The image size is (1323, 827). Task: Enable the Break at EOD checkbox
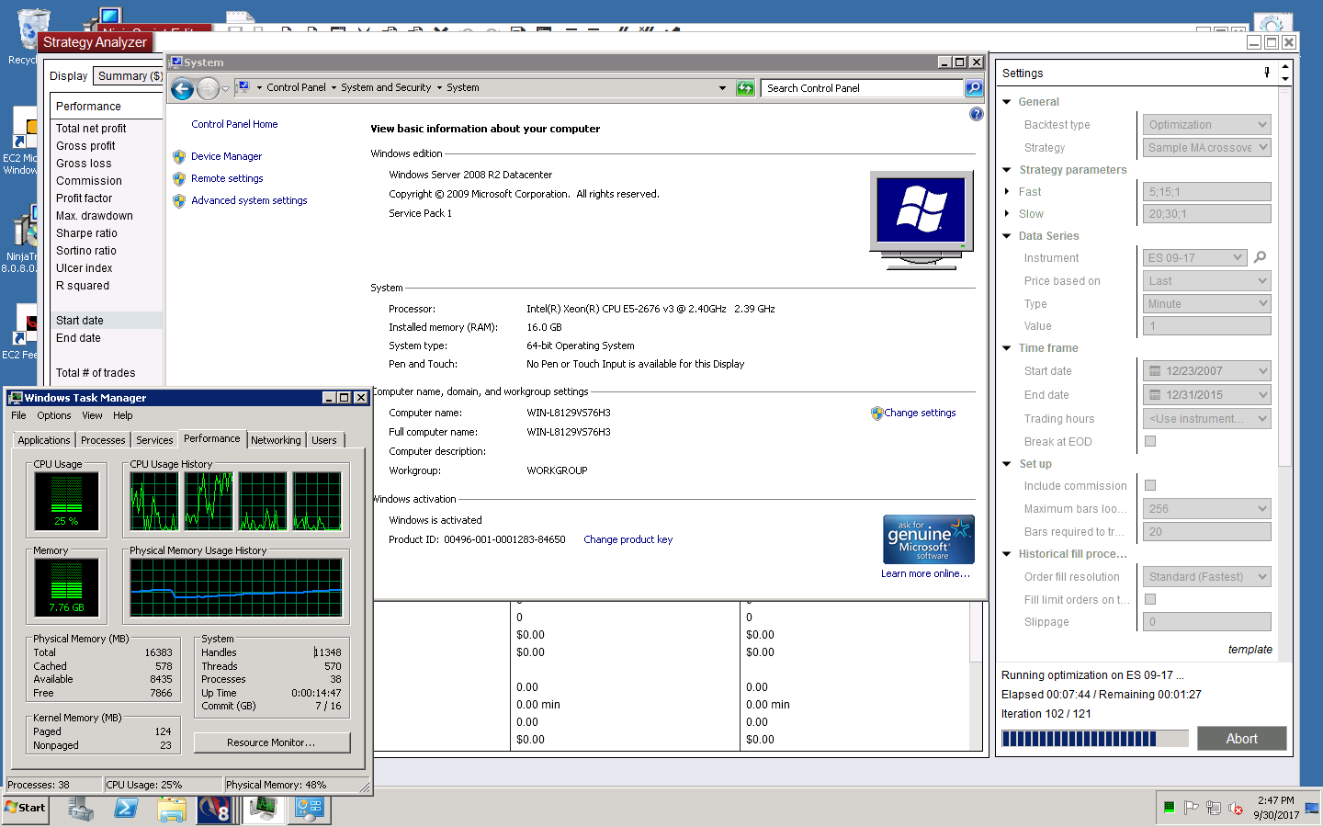pos(1150,441)
